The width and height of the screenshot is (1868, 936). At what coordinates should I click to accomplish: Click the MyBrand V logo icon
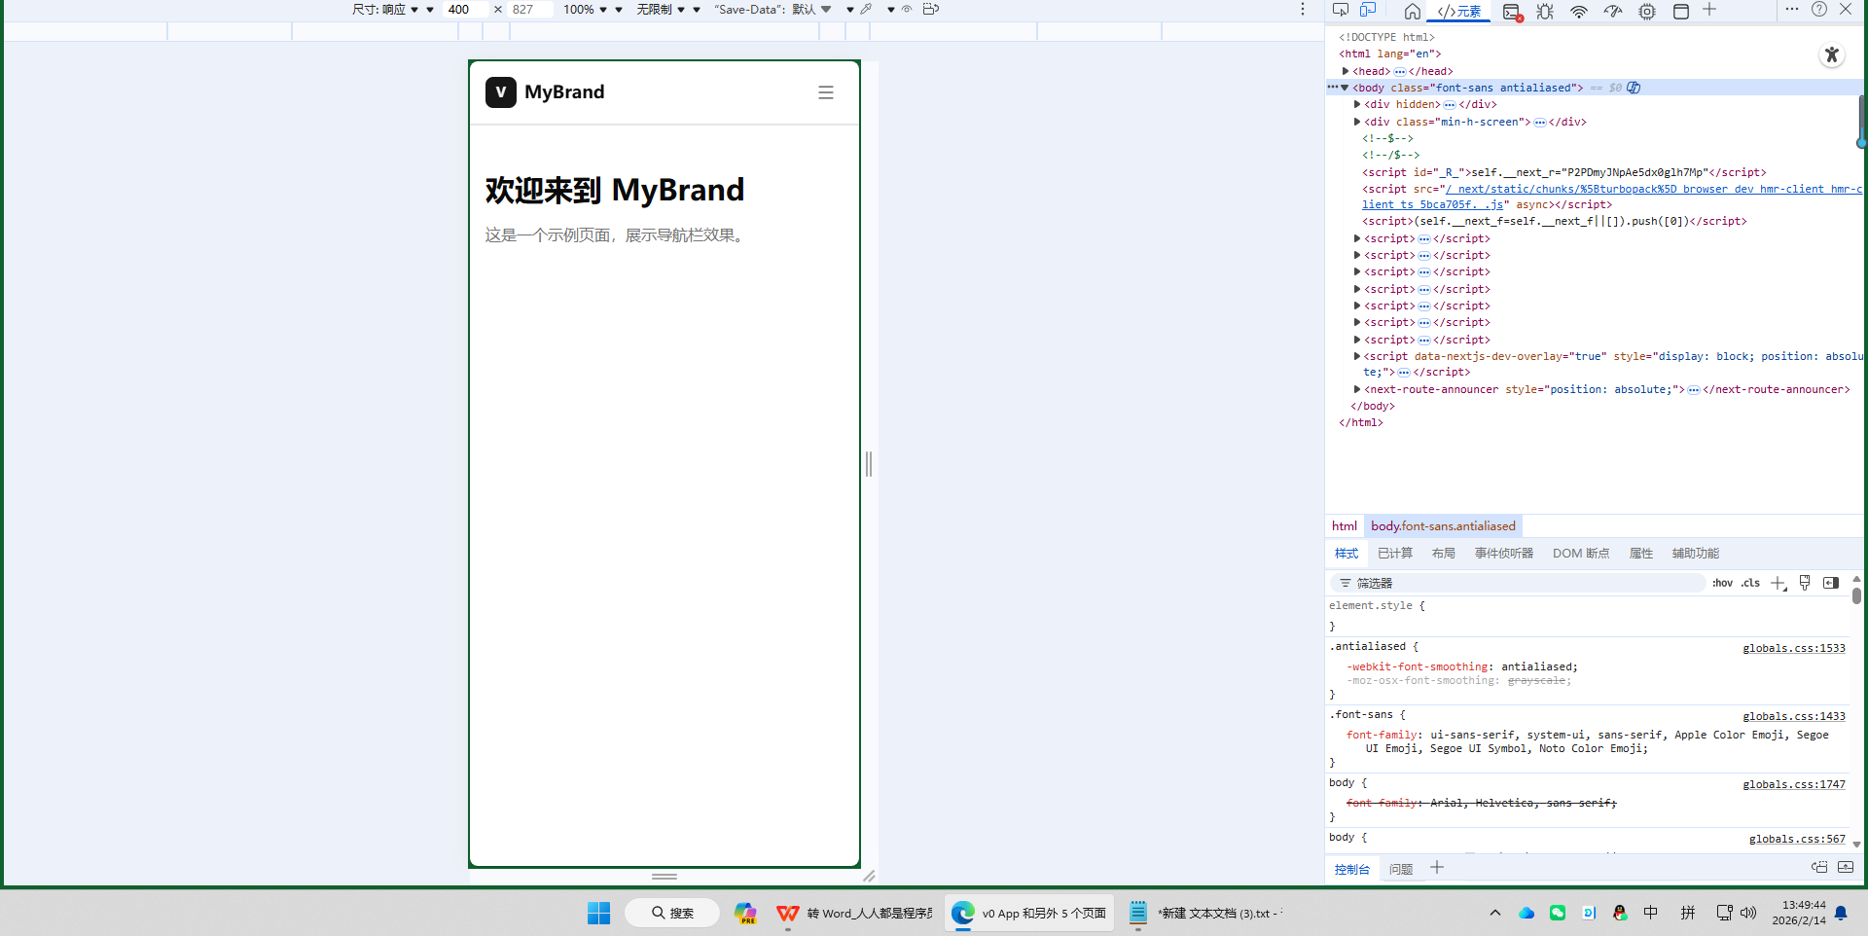tap(501, 92)
